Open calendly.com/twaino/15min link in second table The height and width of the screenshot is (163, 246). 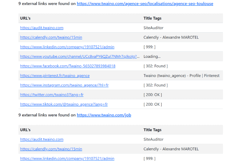[51, 149]
